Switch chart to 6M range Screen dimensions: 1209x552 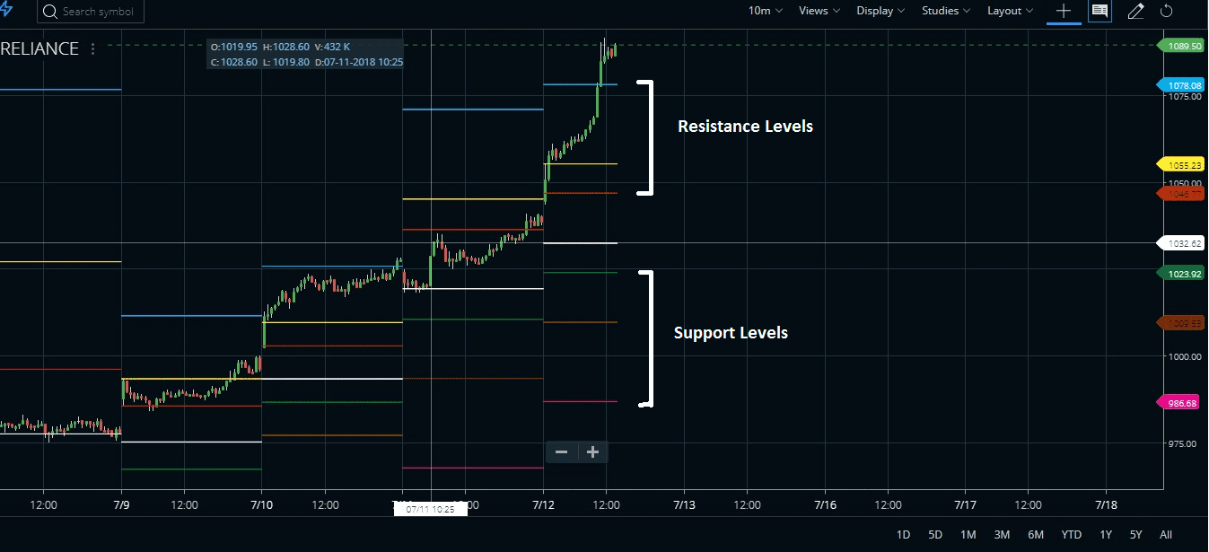point(1036,534)
